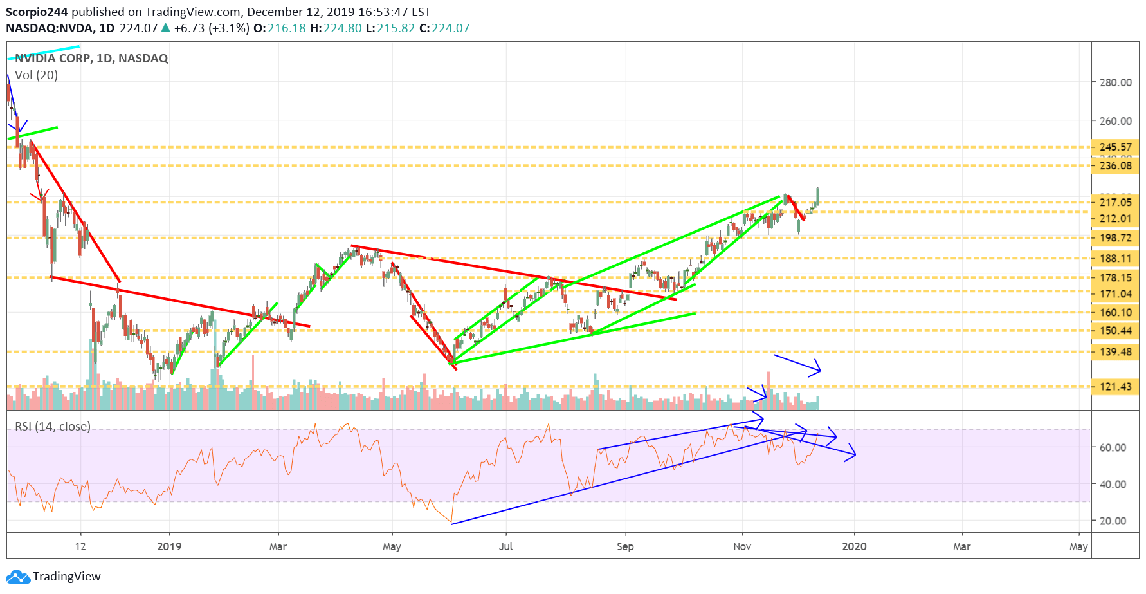The image size is (1146, 594).
Task: Click the Scorpio244 author name
Action: pyautogui.click(x=37, y=12)
